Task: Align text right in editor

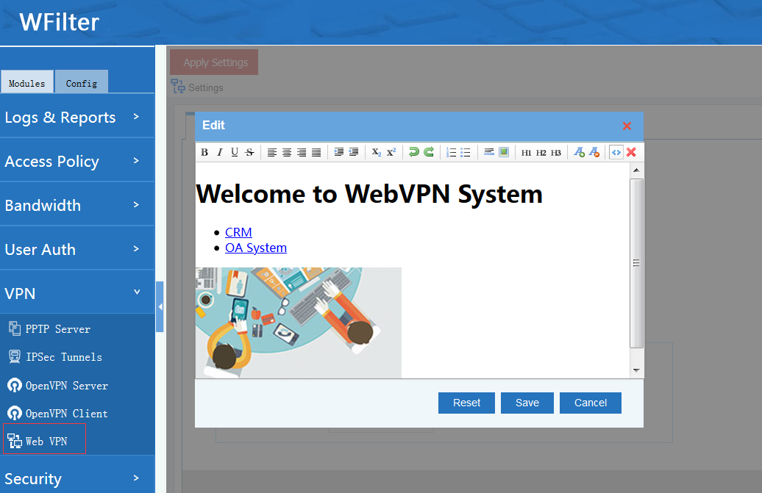Action: (x=302, y=152)
